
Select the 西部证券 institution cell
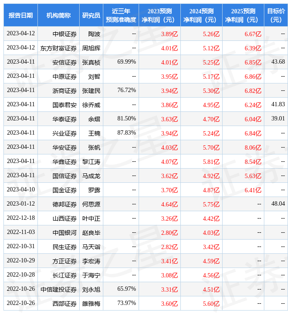(59, 304)
